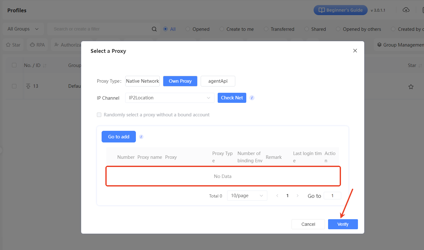Switch proxy type to agentApi
This screenshot has width=424, height=250.
pyautogui.click(x=218, y=81)
